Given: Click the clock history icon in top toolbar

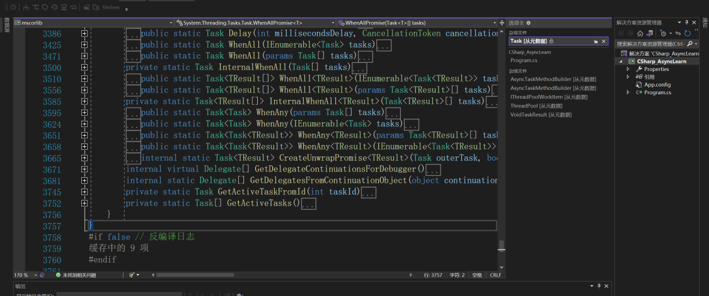Looking at the screenshot, I should point(13,7).
